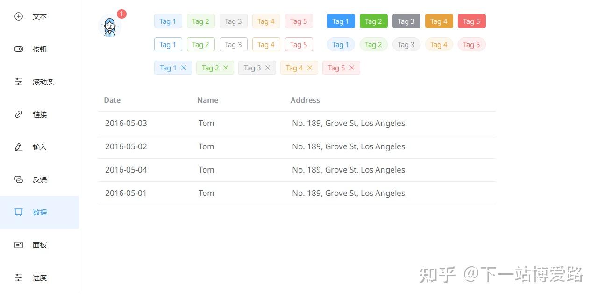Click rounded pill Tag 4

[x=439, y=44]
